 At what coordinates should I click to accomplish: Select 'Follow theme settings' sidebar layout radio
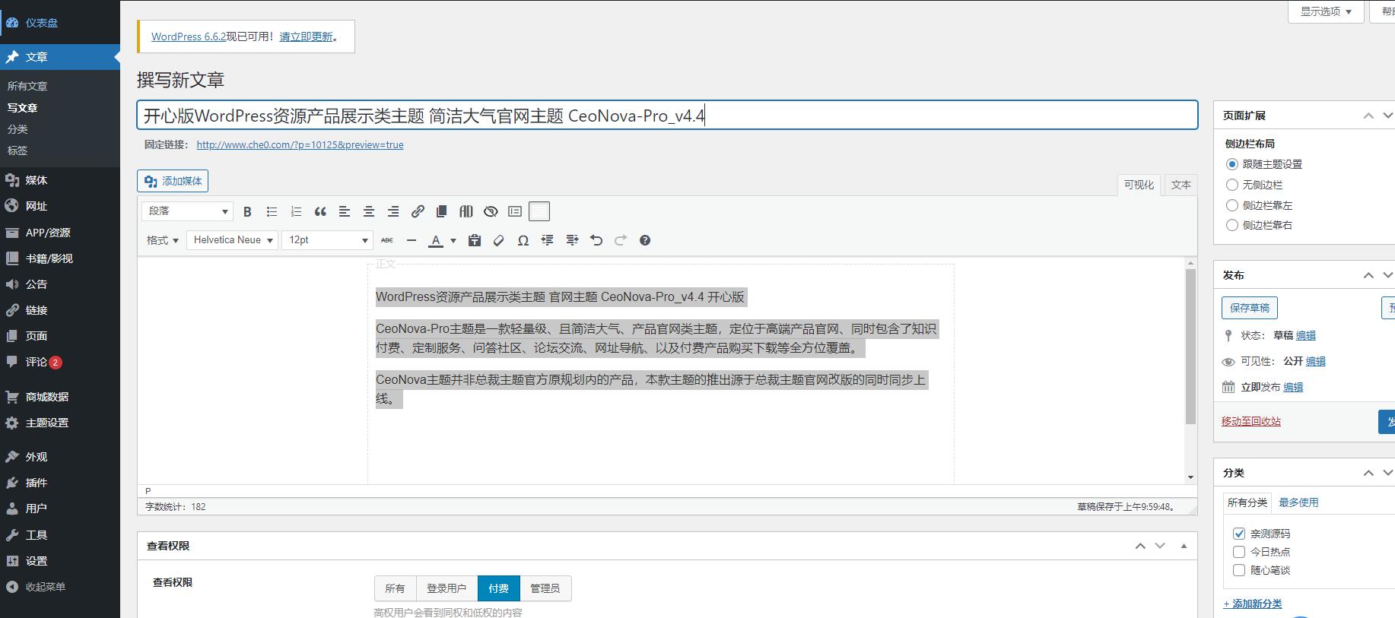coord(1232,164)
